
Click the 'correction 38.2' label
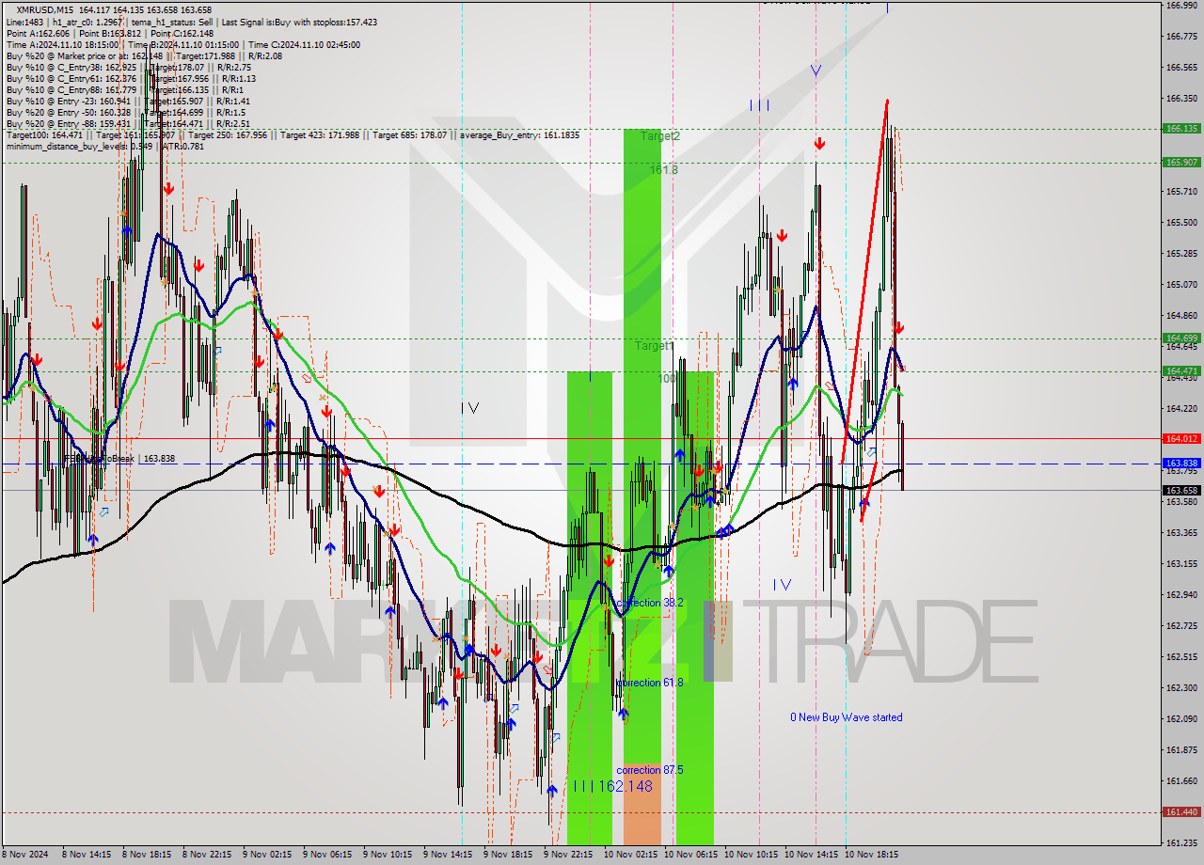[650, 603]
